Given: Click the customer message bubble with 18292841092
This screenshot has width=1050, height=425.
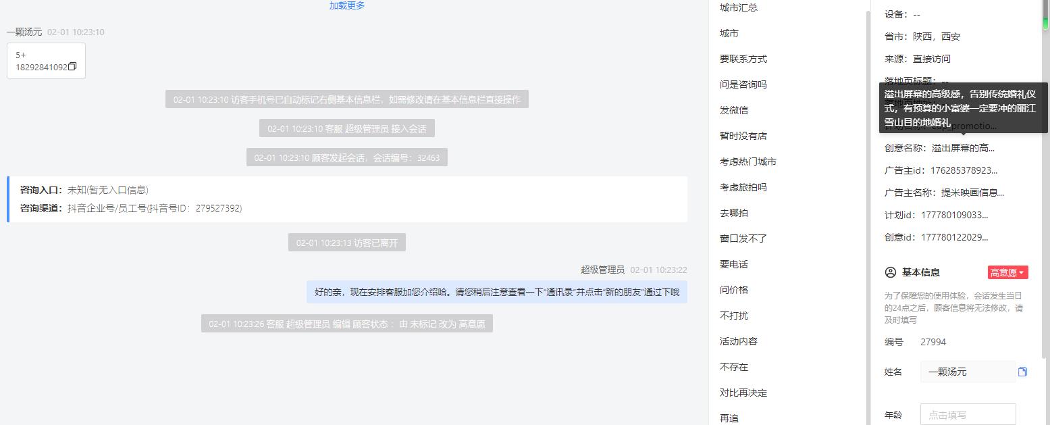Looking at the screenshot, I should (x=46, y=61).
